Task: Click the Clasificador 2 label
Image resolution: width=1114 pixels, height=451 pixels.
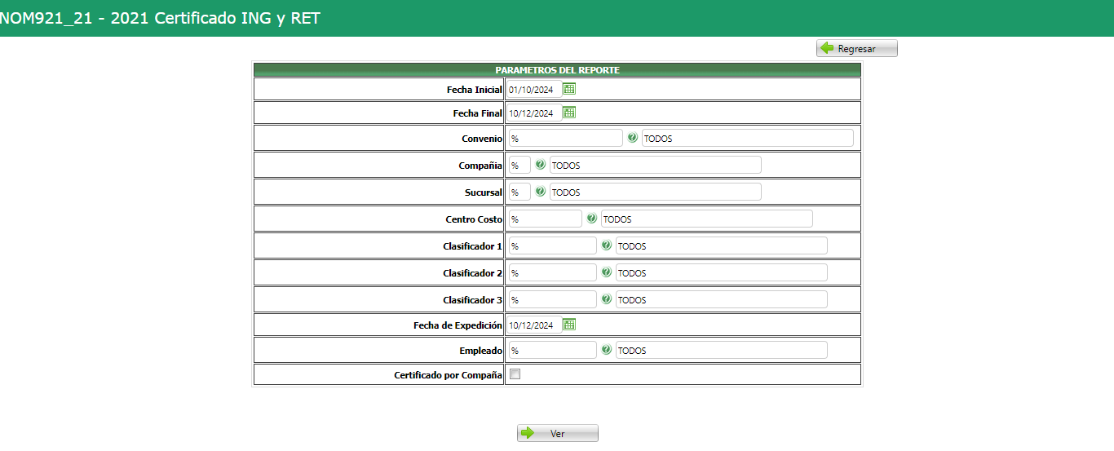Action: pos(473,273)
